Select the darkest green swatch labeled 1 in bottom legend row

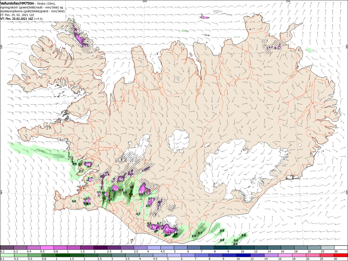coord(63,255)
